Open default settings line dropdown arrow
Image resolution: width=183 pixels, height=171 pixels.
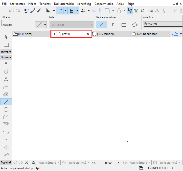click(45, 25)
